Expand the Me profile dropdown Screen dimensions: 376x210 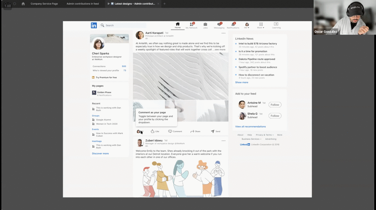click(x=247, y=25)
